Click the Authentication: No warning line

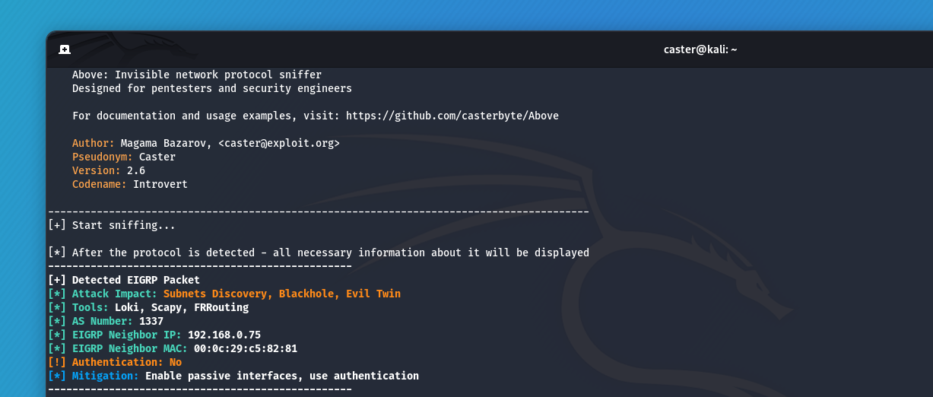click(x=115, y=362)
